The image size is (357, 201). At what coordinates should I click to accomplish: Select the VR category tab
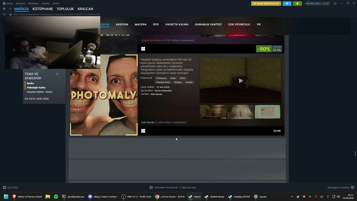259,24
